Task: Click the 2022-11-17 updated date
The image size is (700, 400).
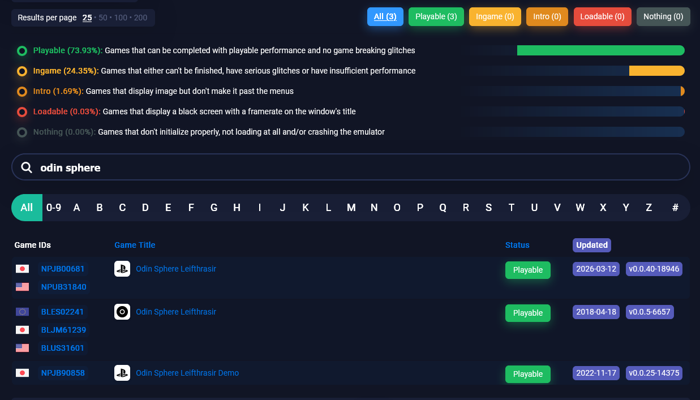Action: [596, 373]
